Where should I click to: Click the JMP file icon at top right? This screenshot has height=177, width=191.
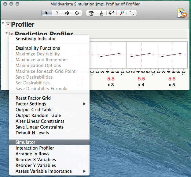pyautogui.click(x=182, y=13)
